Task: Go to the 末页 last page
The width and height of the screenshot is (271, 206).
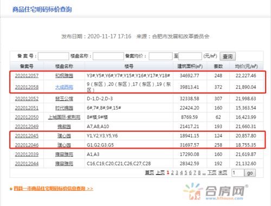Action: [223, 172]
